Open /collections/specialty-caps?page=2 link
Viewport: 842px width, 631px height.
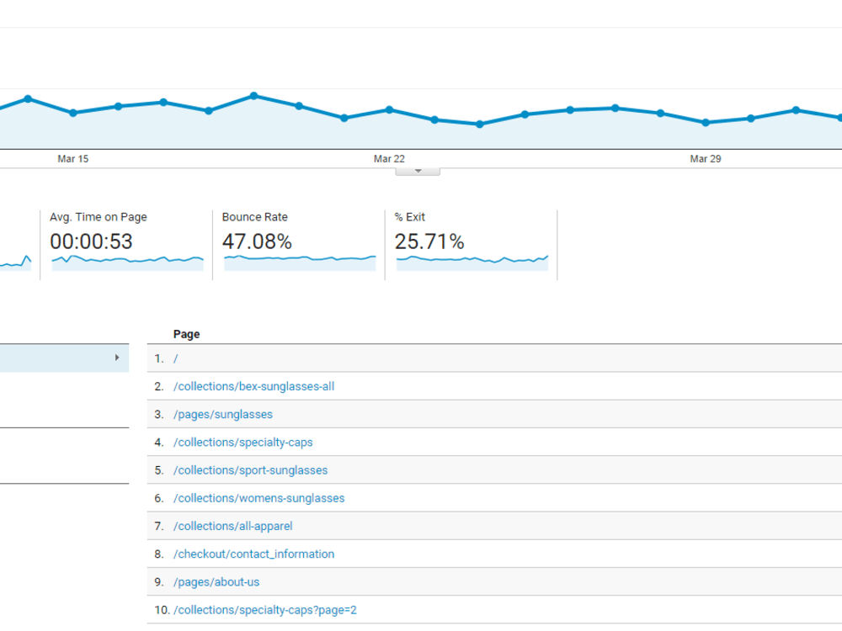[264, 609]
